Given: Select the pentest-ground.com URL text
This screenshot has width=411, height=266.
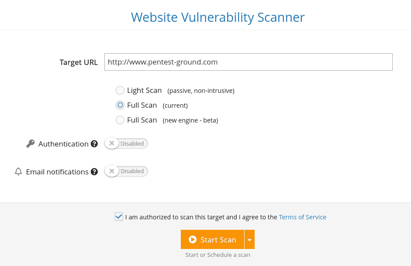Looking at the screenshot, I should 162,62.
